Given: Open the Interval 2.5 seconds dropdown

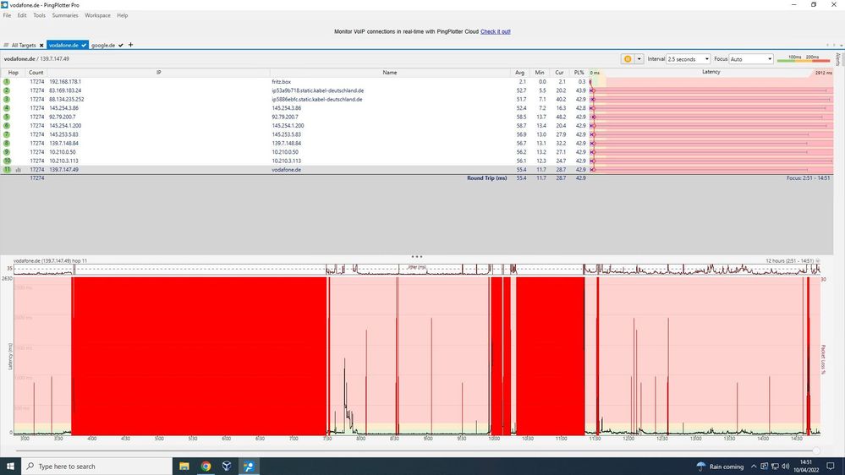Looking at the screenshot, I should coord(689,59).
